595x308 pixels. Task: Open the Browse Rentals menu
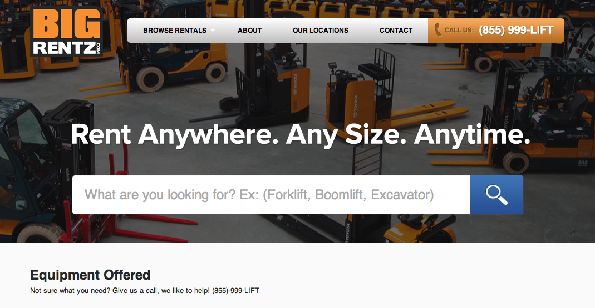tap(175, 31)
